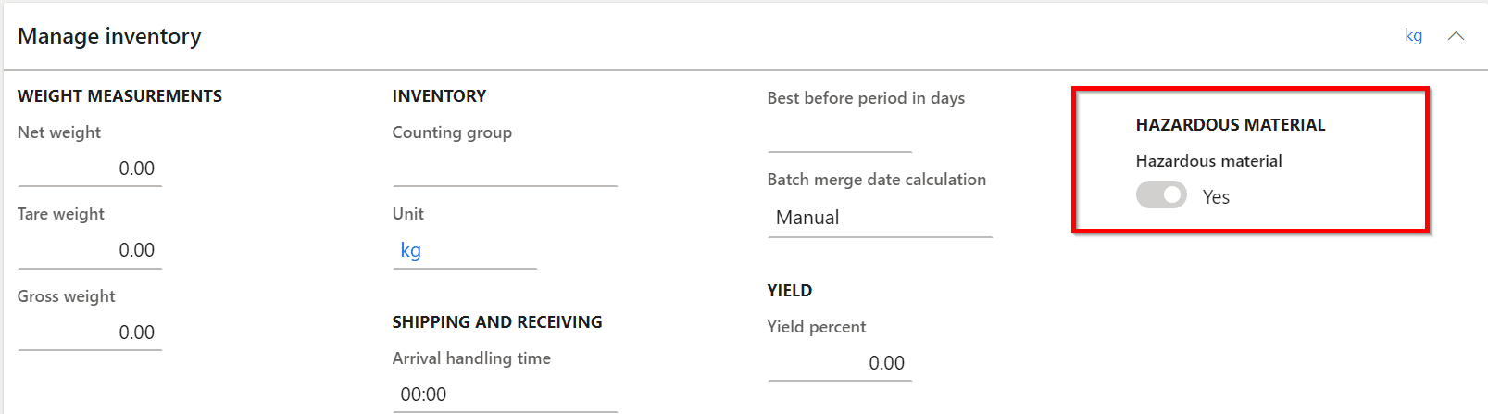Click the SHIPPING AND RECEIVING group heading
The width and height of the screenshot is (1488, 414).
click(497, 322)
